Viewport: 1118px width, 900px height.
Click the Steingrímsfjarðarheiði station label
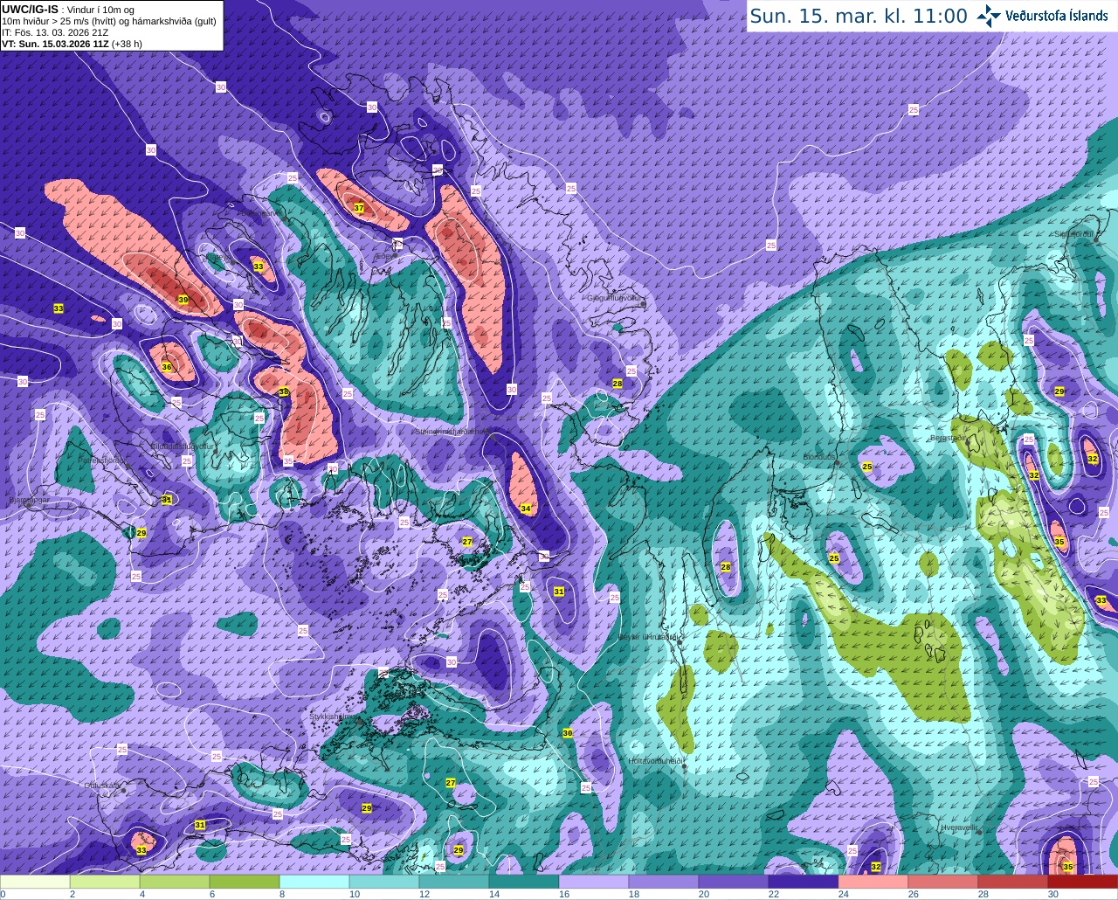(x=452, y=432)
